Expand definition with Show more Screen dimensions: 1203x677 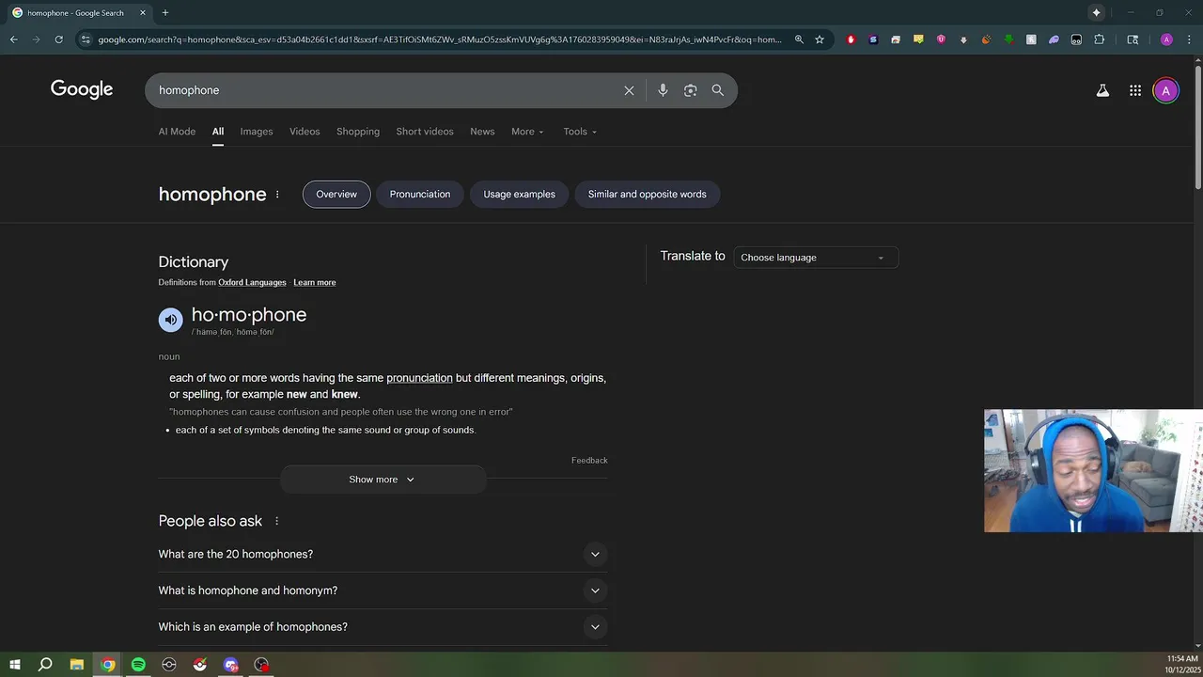(x=383, y=480)
